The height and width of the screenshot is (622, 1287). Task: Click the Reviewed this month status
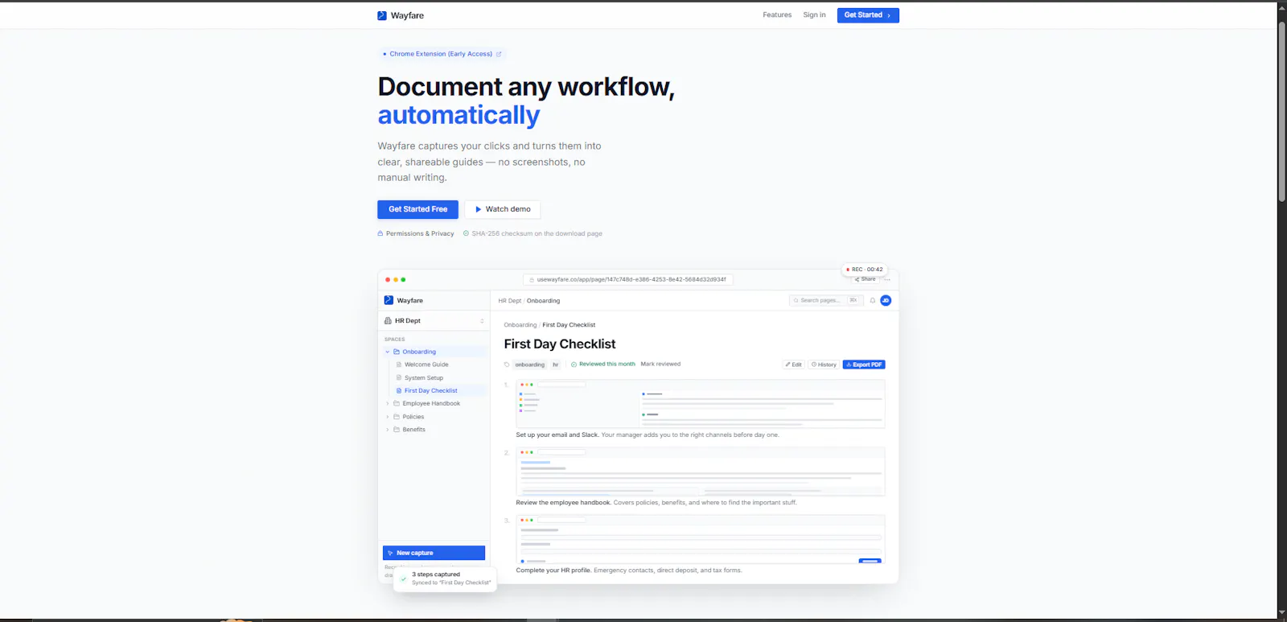click(x=603, y=365)
